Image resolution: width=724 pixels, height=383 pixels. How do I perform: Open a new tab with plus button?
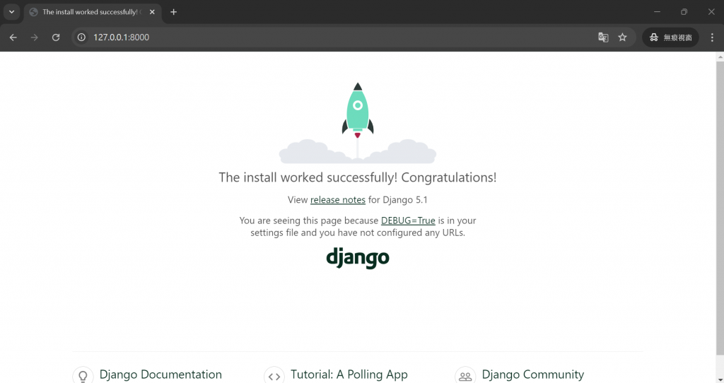point(174,12)
